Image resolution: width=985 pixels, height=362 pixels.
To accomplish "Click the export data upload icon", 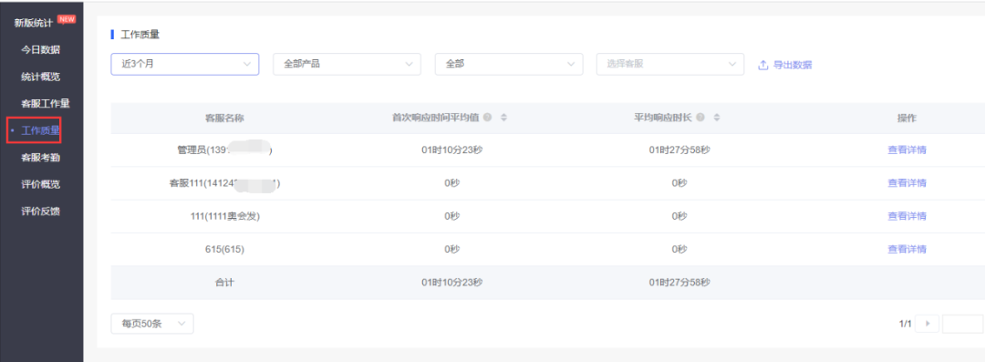I will click(763, 65).
